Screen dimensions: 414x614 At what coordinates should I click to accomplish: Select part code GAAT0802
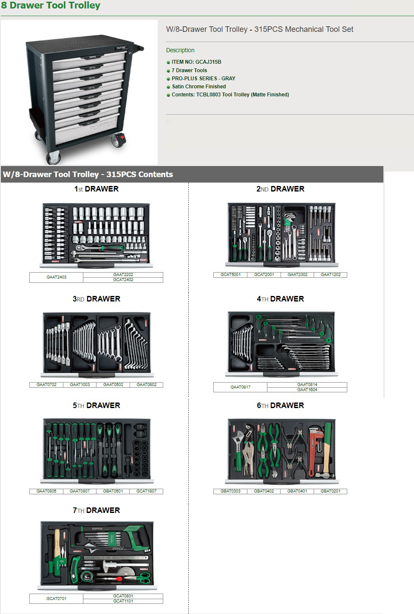147,385
